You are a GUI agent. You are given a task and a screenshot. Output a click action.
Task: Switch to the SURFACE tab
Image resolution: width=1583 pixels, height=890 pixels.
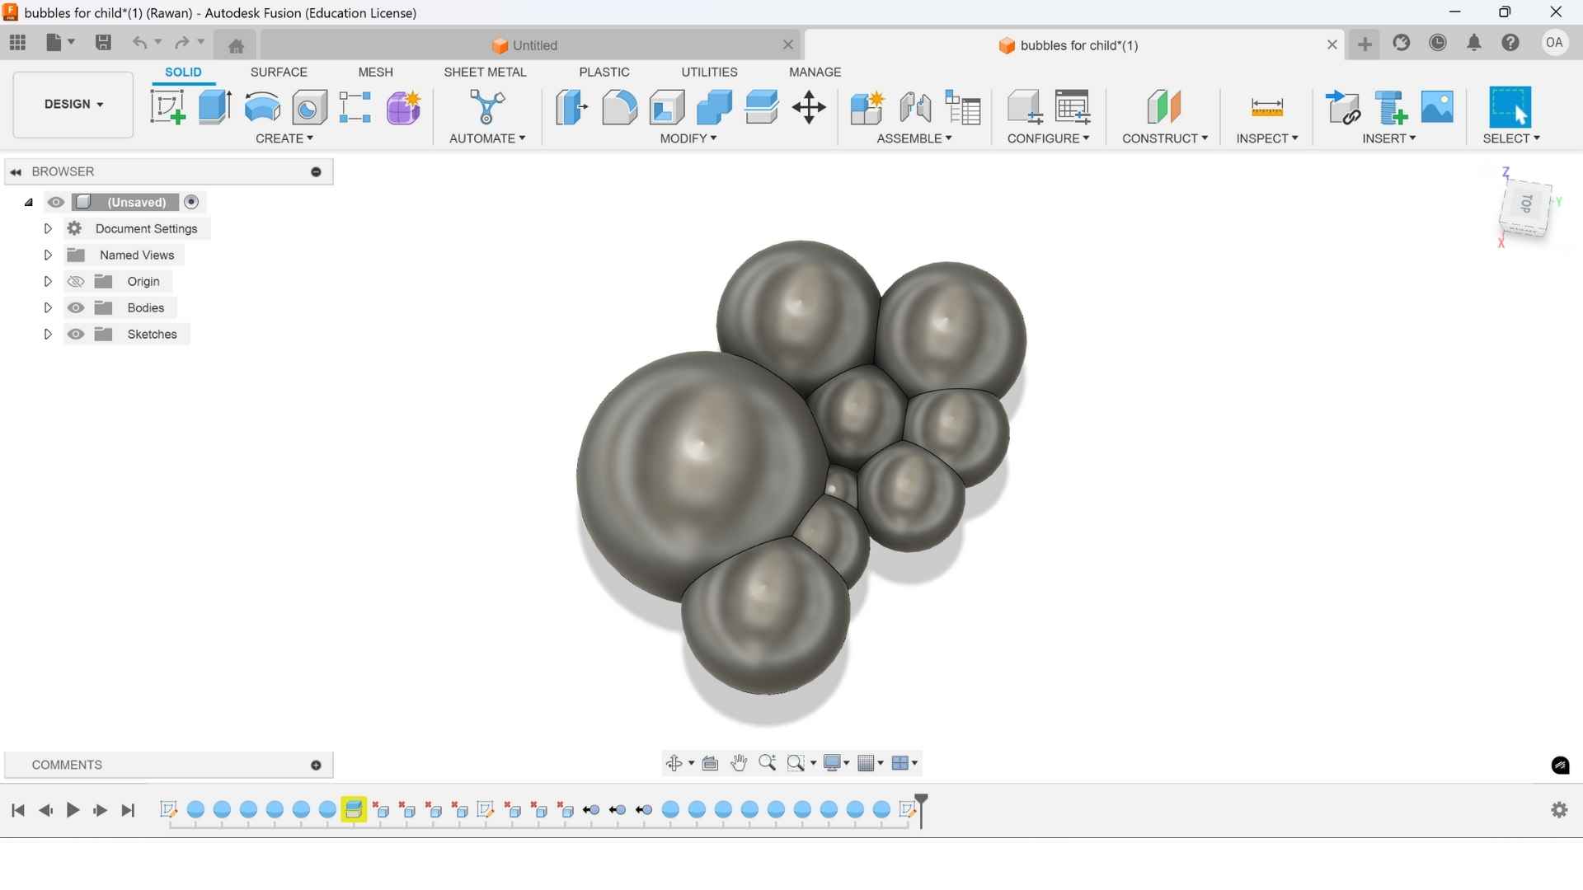coord(279,72)
